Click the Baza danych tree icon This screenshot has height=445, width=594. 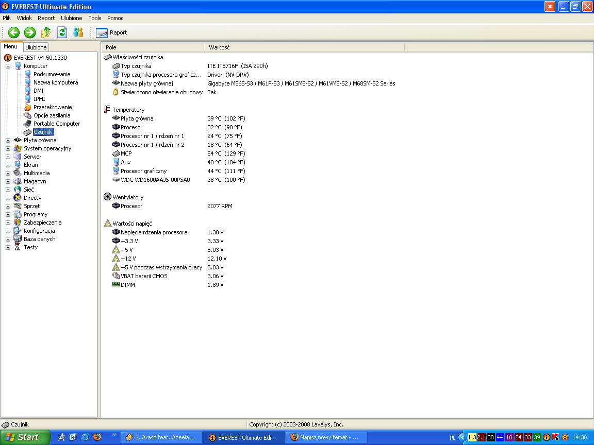[18, 239]
